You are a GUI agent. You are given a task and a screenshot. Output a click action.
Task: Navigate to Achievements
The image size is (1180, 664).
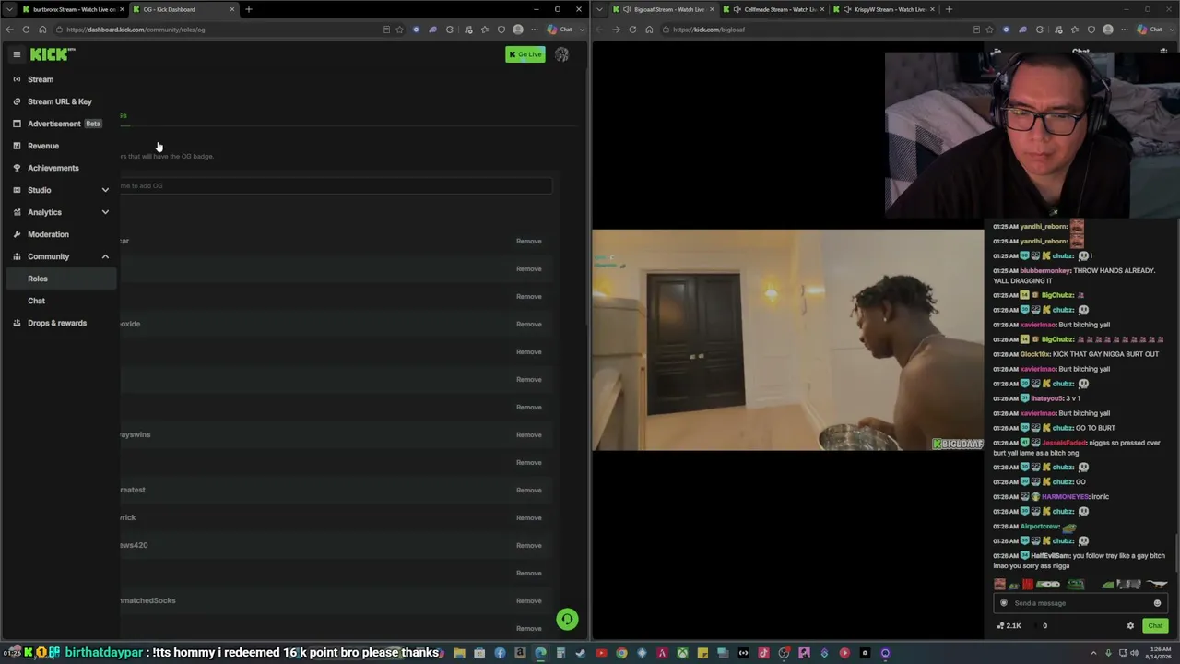point(53,168)
